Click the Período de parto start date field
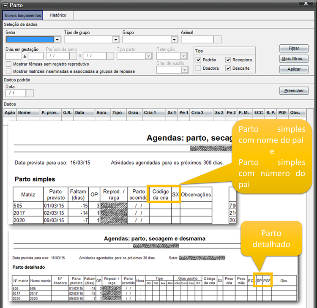 (x=57, y=56)
